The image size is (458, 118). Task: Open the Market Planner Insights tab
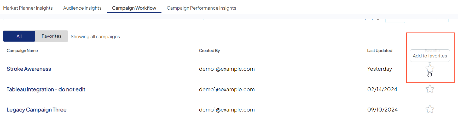tap(28, 8)
